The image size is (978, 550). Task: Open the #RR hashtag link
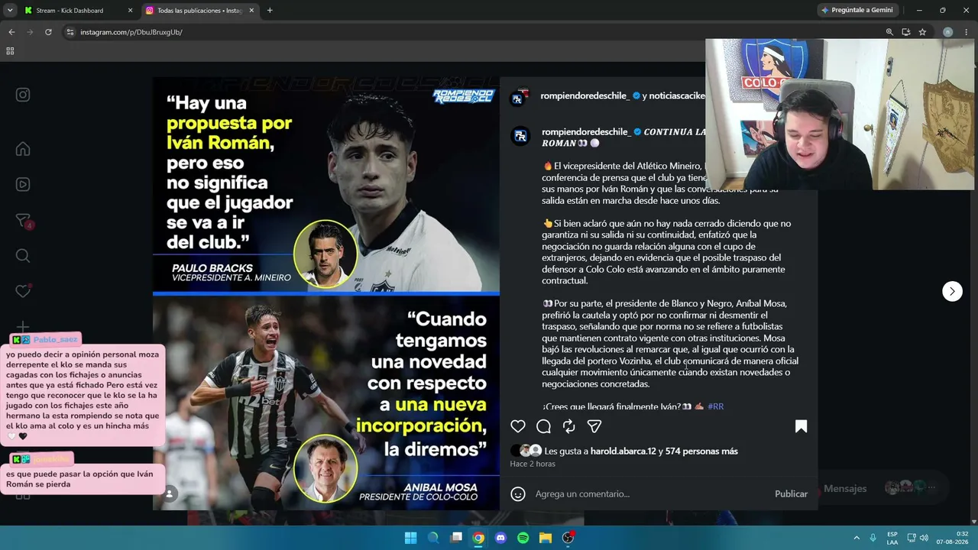715,406
